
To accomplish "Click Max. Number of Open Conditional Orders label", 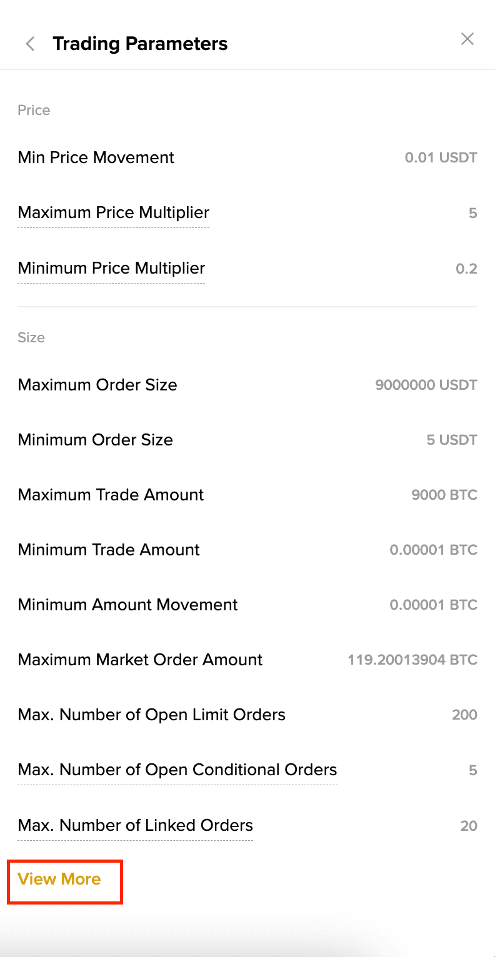I will [x=177, y=770].
